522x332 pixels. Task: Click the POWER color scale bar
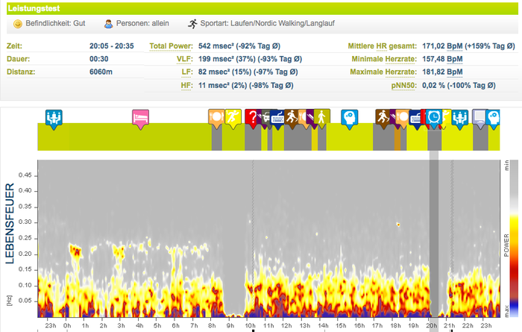tap(507, 239)
